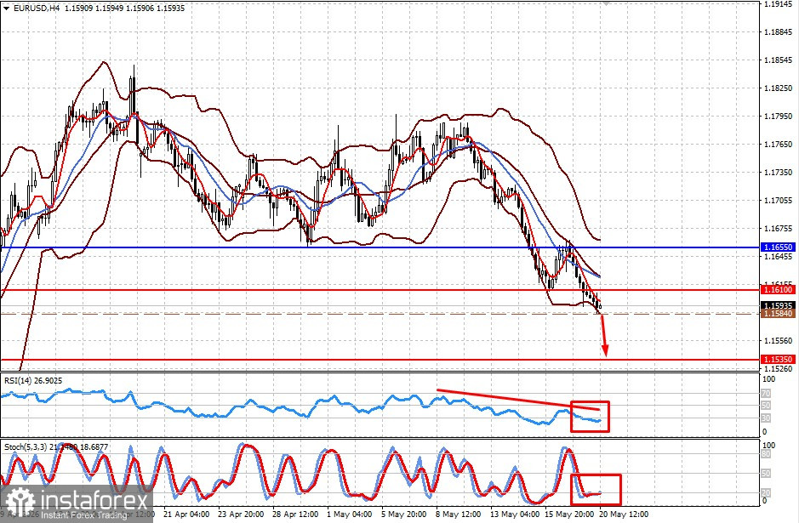Select the brown 1.15840 price label
Image resolution: width=799 pixels, height=523 pixels.
coord(778,314)
